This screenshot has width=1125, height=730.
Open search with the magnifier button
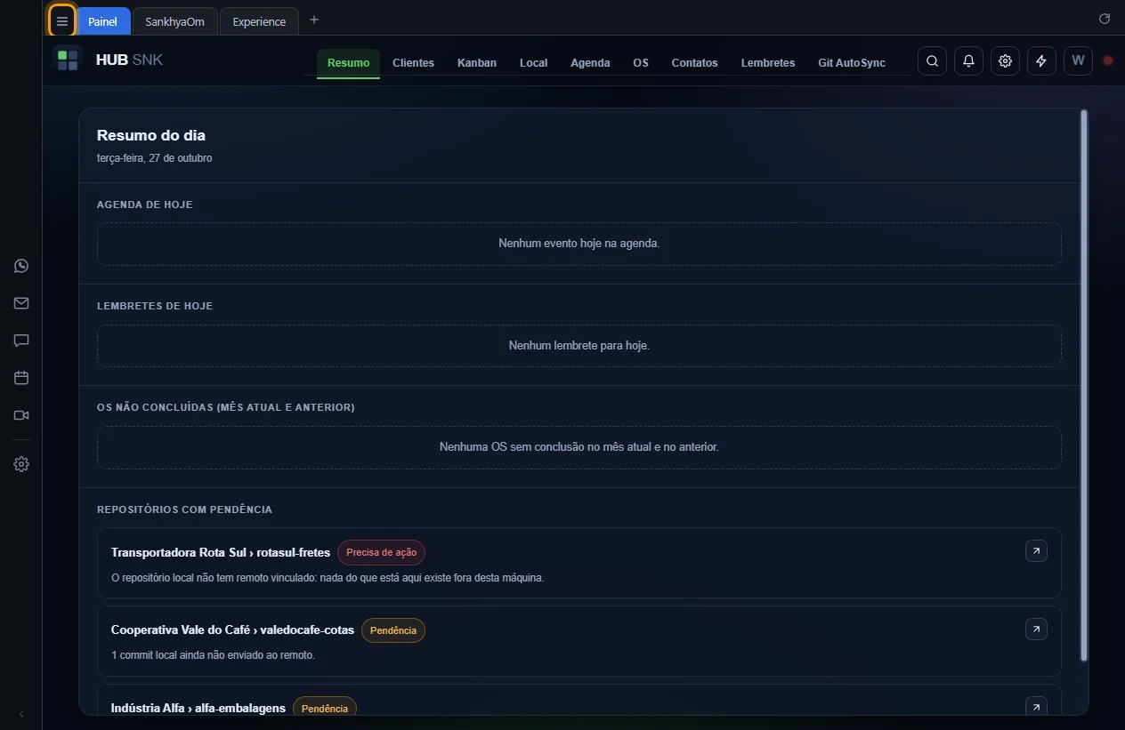pyautogui.click(x=932, y=61)
